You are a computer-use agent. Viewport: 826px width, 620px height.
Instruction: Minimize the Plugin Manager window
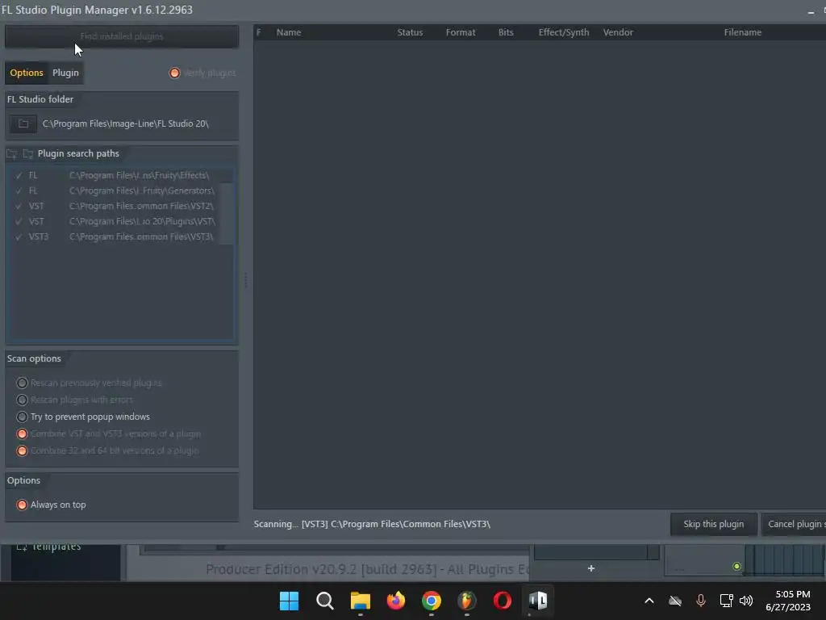[x=811, y=11]
